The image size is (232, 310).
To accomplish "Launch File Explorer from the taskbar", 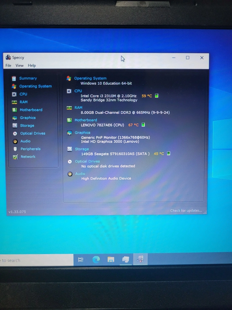I will [111, 260].
